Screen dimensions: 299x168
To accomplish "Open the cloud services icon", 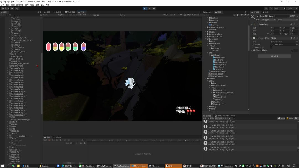I will [x=12, y=9].
